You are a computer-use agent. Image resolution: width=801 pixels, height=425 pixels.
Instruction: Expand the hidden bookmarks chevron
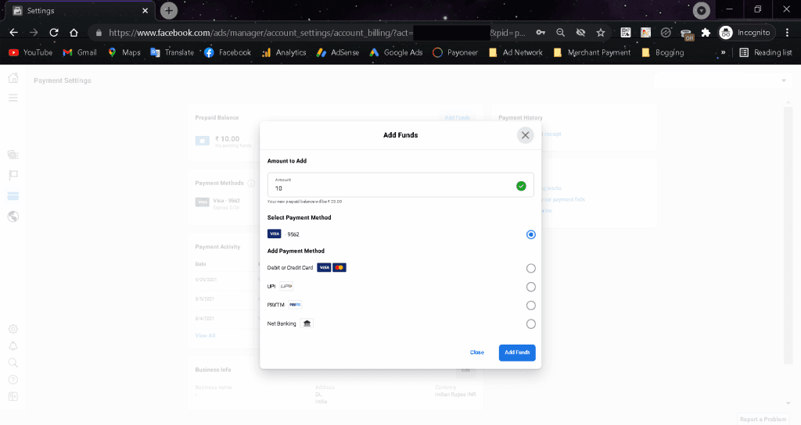(x=723, y=52)
